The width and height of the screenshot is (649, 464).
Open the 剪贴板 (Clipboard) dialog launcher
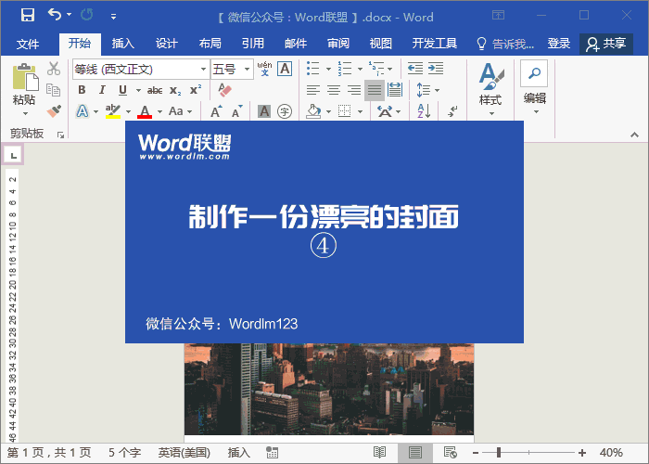point(60,135)
